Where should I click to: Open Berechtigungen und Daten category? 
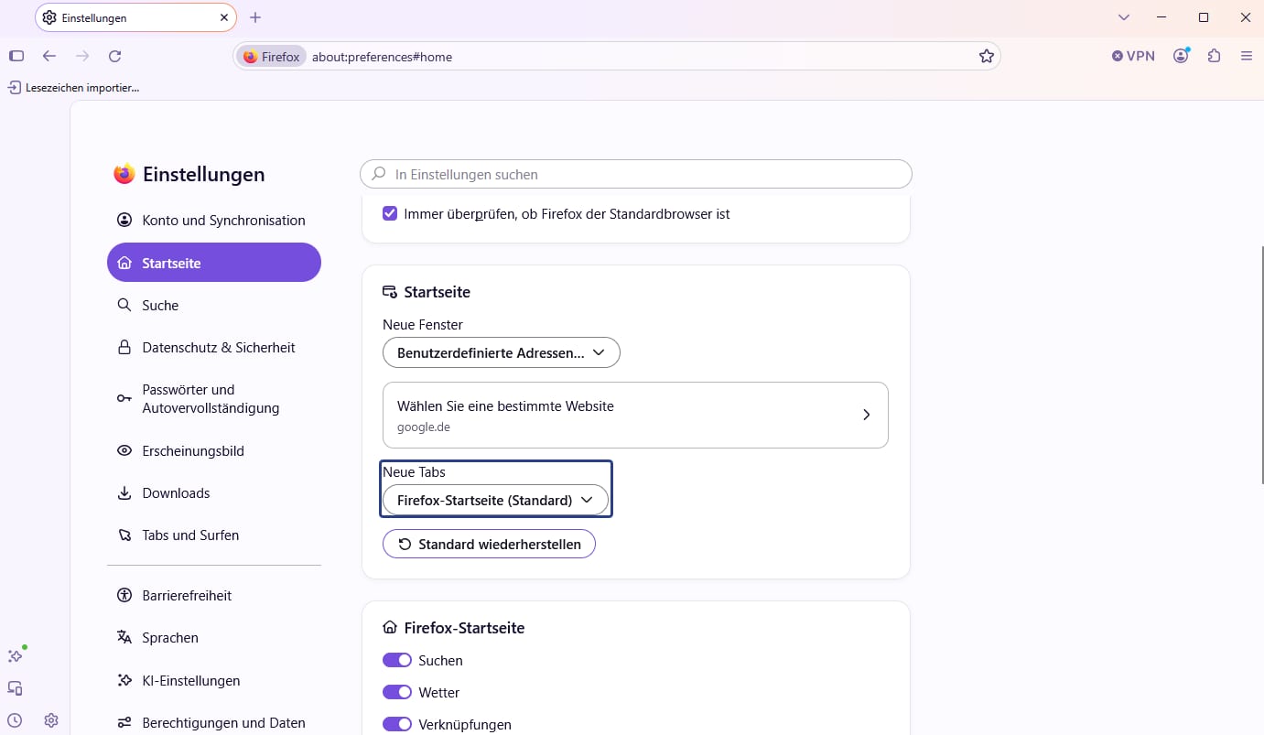click(213, 722)
